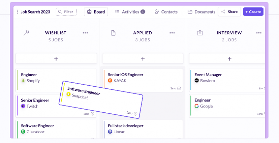This screenshot has height=143, width=279.
Task: Click the purple Create button
Action: (253, 12)
